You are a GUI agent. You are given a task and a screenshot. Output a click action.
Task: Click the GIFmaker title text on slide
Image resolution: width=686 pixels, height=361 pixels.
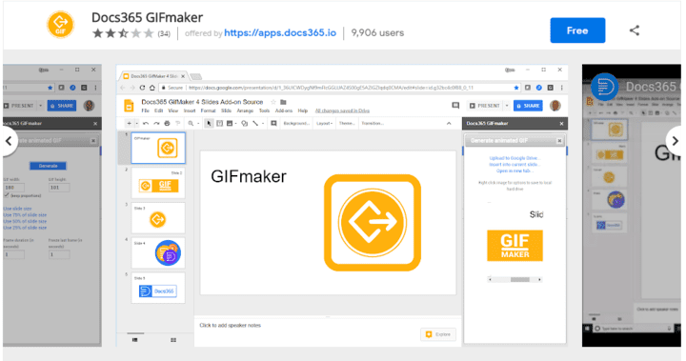click(249, 176)
